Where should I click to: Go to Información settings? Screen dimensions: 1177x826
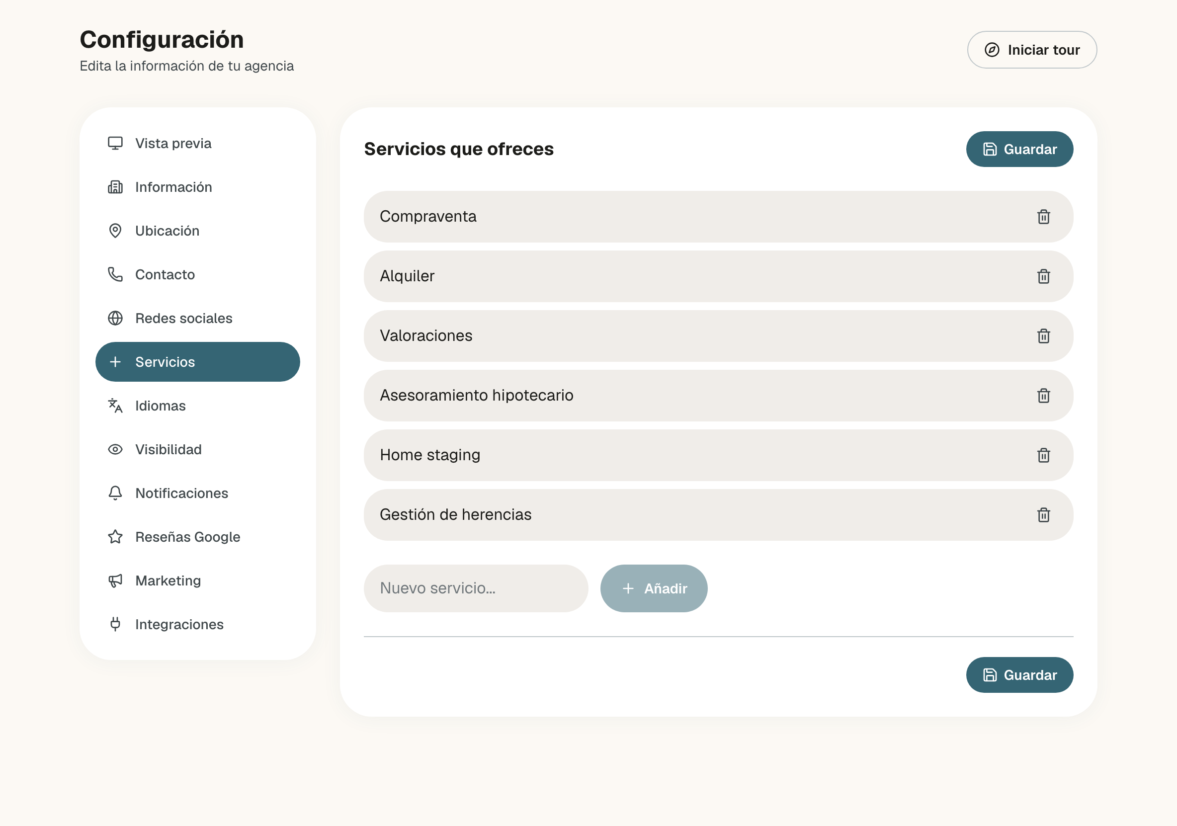(x=197, y=187)
